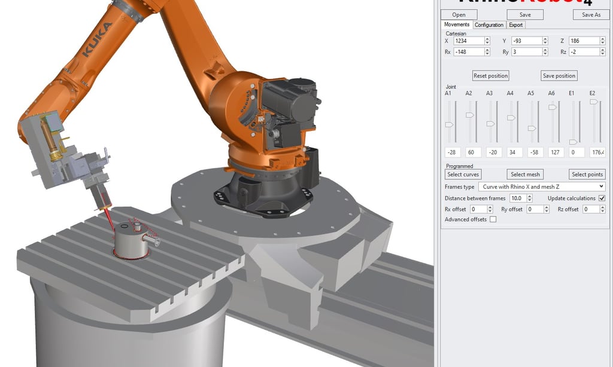Click the A6 joint value box showing 127

556,152
